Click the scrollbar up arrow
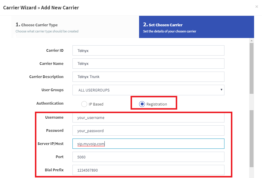This screenshot has height=178, width=262. click(x=251, y=41)
